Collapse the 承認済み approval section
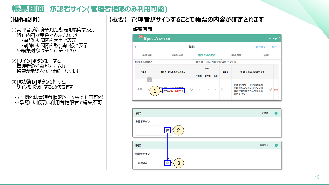The image size is (329, 185). (276, 145)
